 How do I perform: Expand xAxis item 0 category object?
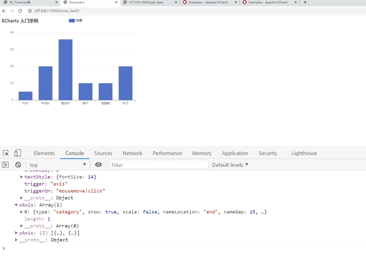point(22,212)
